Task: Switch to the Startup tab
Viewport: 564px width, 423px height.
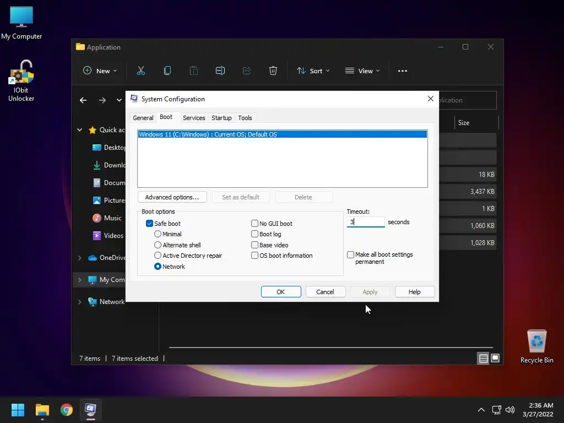Action: coord(221,118)
